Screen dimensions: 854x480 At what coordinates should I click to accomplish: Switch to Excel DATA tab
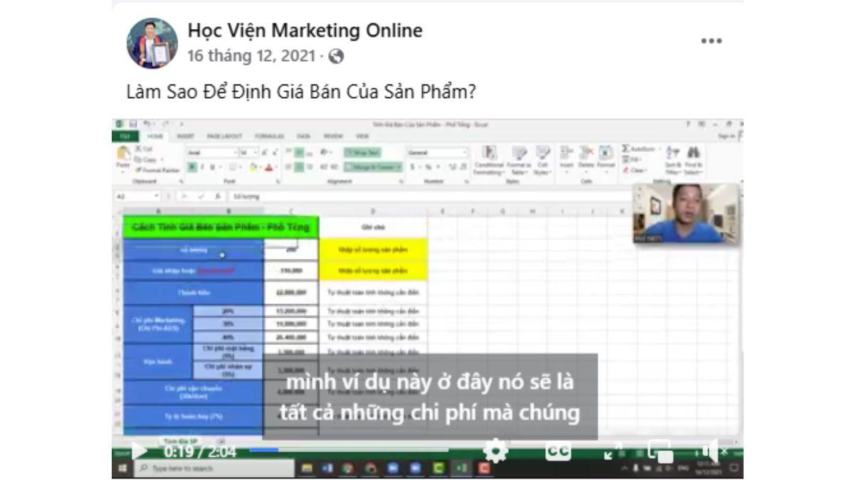[x=304, y=136]
